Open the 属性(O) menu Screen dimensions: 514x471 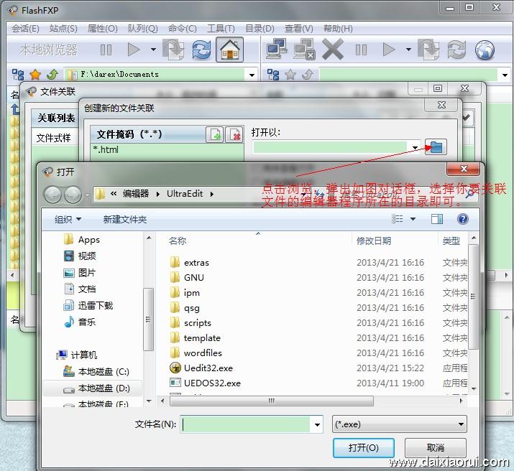(x=102, y=29)
